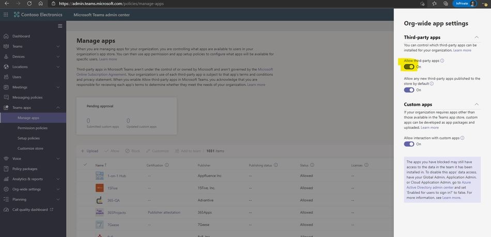491x237 pixels.
Task: Click Learn more under Third-party apps
Action: 462,50
